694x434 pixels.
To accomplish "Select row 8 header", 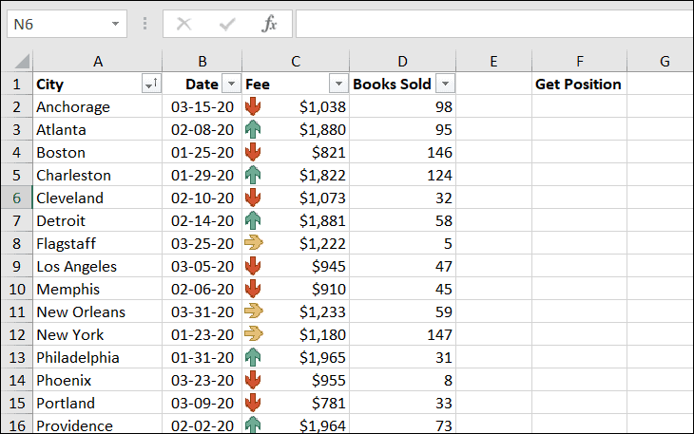I will tap(16, 243).
